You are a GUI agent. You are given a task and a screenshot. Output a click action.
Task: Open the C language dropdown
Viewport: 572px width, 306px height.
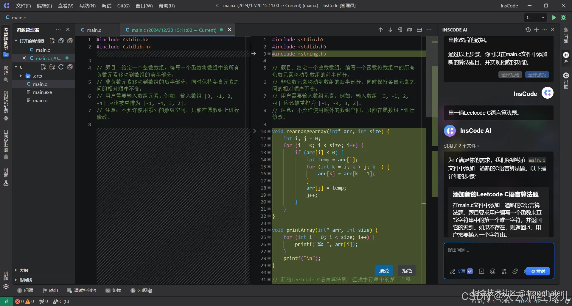coord(536,18)
